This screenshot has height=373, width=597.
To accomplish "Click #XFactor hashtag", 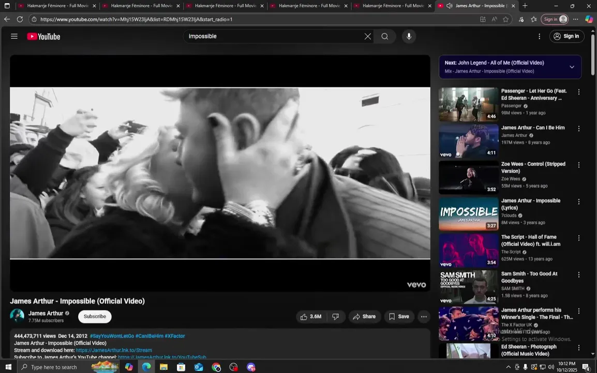I will pos(175,336).
